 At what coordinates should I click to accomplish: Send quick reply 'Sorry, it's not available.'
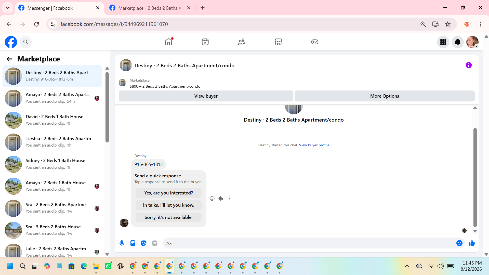(168, 217)
